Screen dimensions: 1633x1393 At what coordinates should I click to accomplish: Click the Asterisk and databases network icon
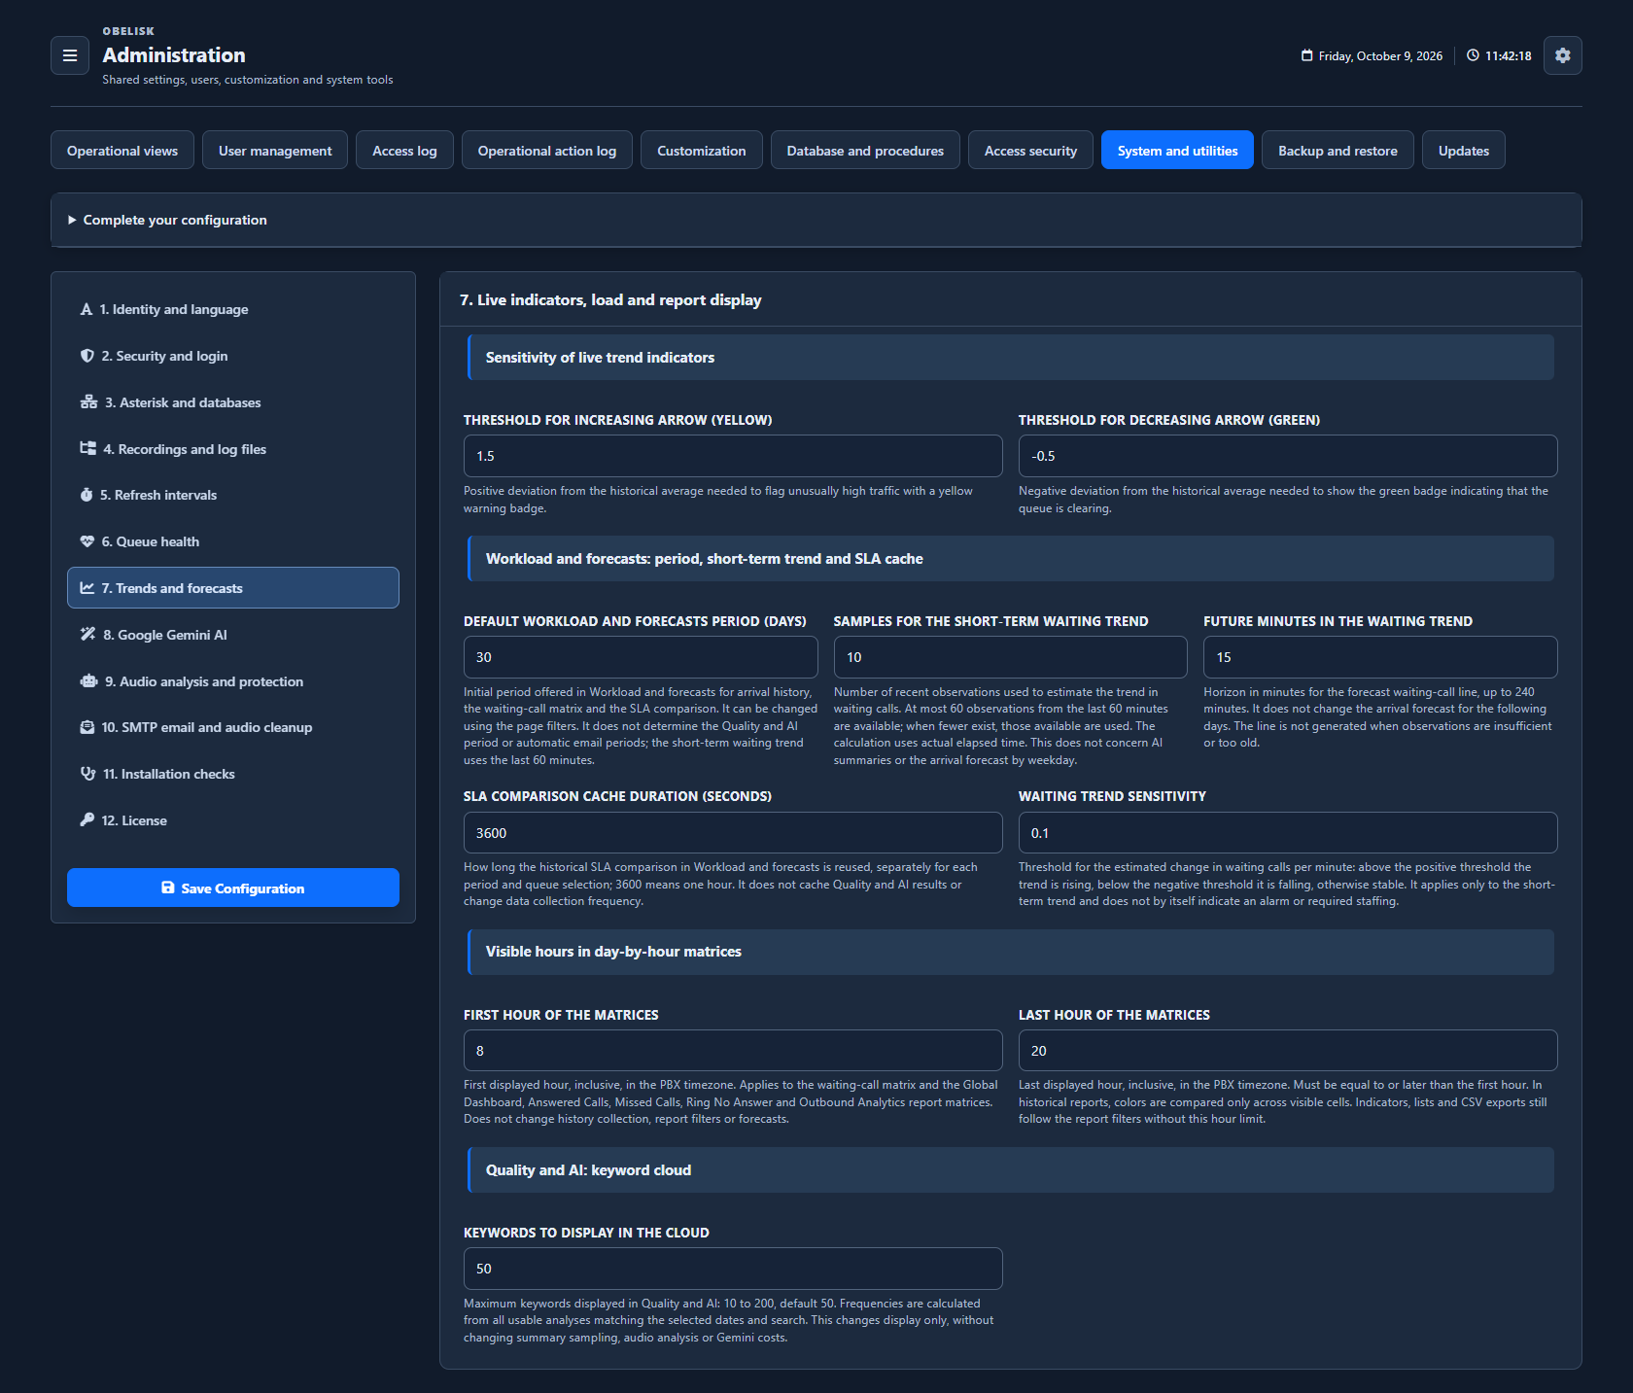pos(88,402)
